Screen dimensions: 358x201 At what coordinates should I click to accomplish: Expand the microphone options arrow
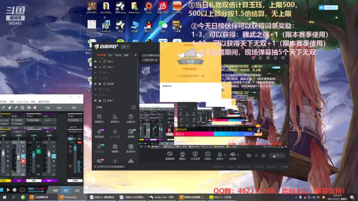pyautogui.click(x=225, y=155)
